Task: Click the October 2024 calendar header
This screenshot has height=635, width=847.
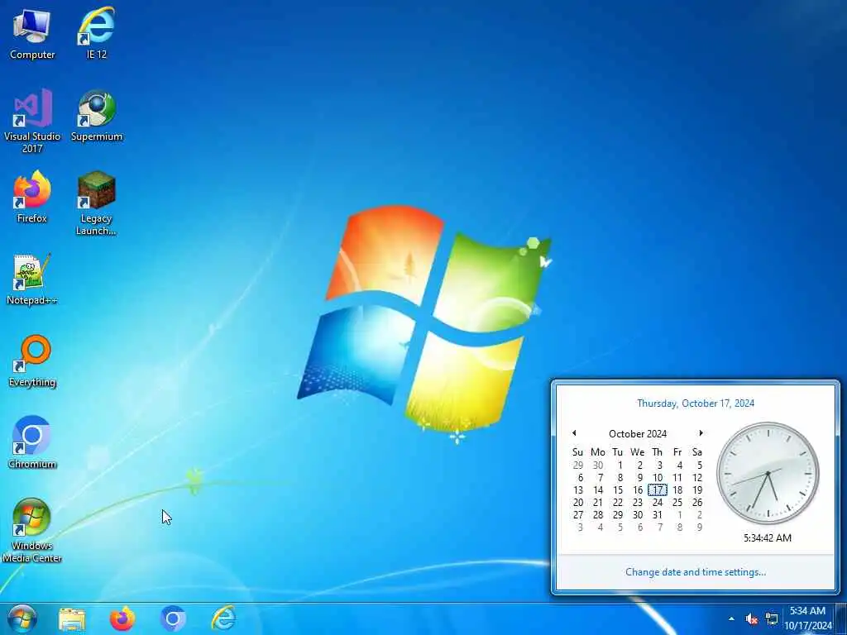Action: [x=638, y=433]
